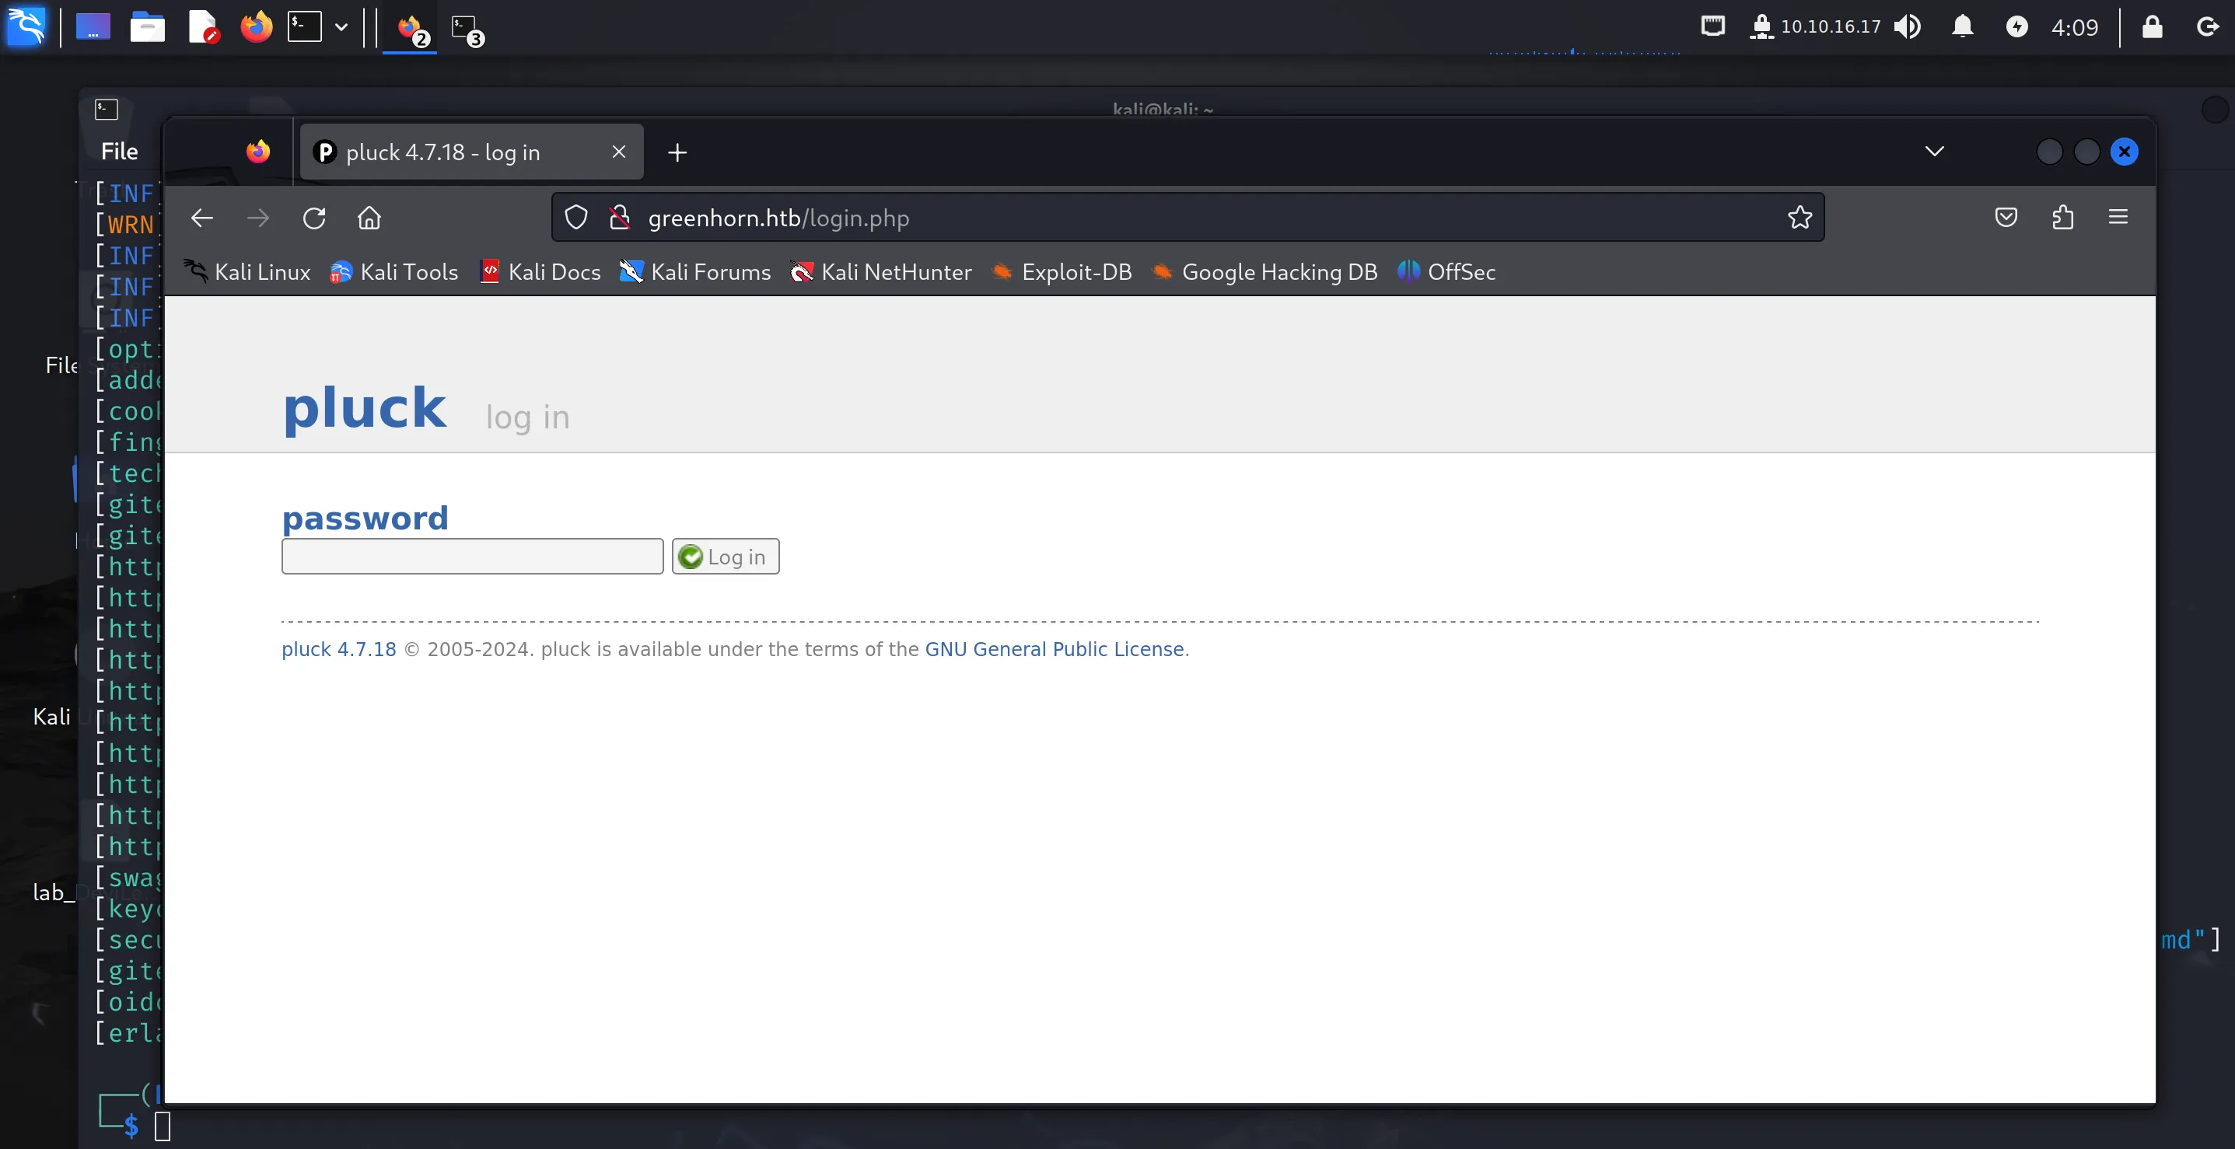Launch the text editor panel icon

(202, 27)
